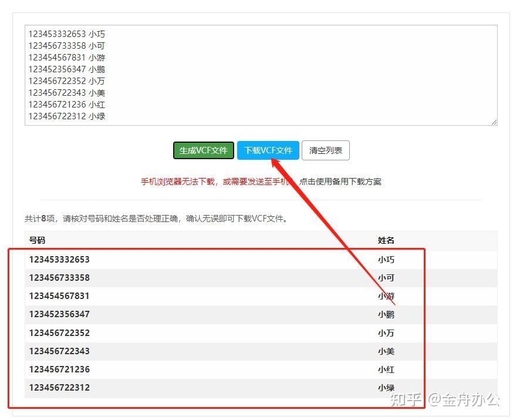Click the blue 下载VCF文件 button

click(268, 150)
